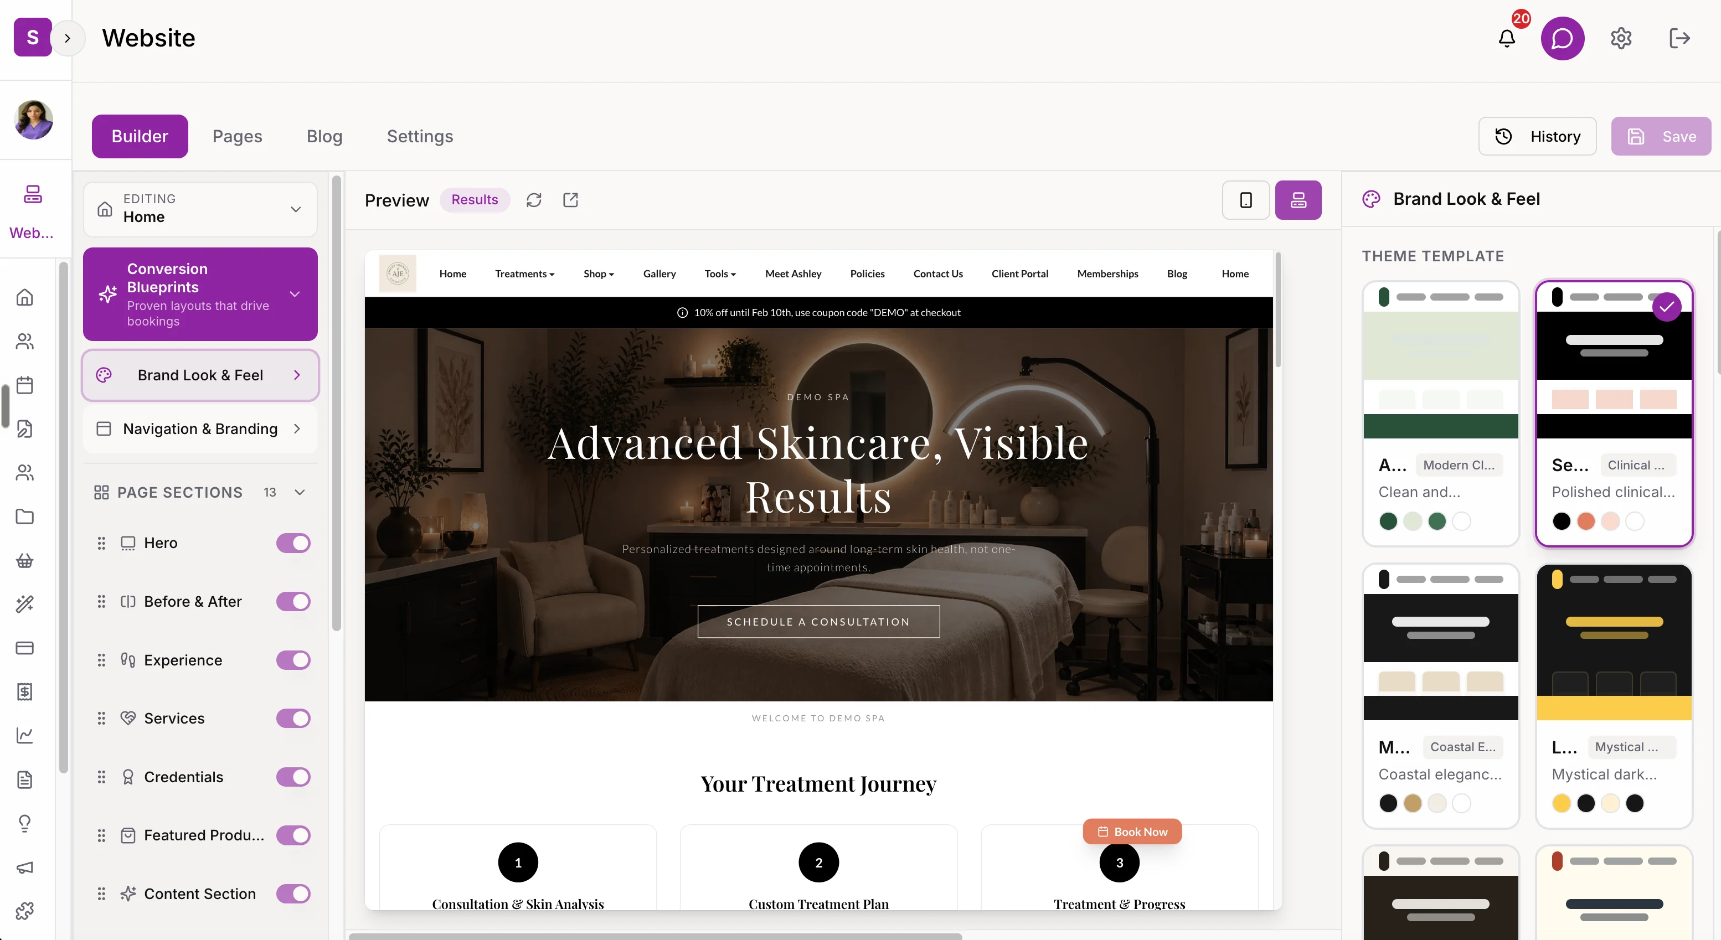The width and height of the screenshot is (1721, 940).
Task: Open the megaphone sidebar icon
Action: pyautogui.click(x=25, y=867)
